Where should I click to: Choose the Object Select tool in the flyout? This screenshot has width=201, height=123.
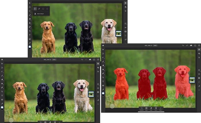point(35,9)
